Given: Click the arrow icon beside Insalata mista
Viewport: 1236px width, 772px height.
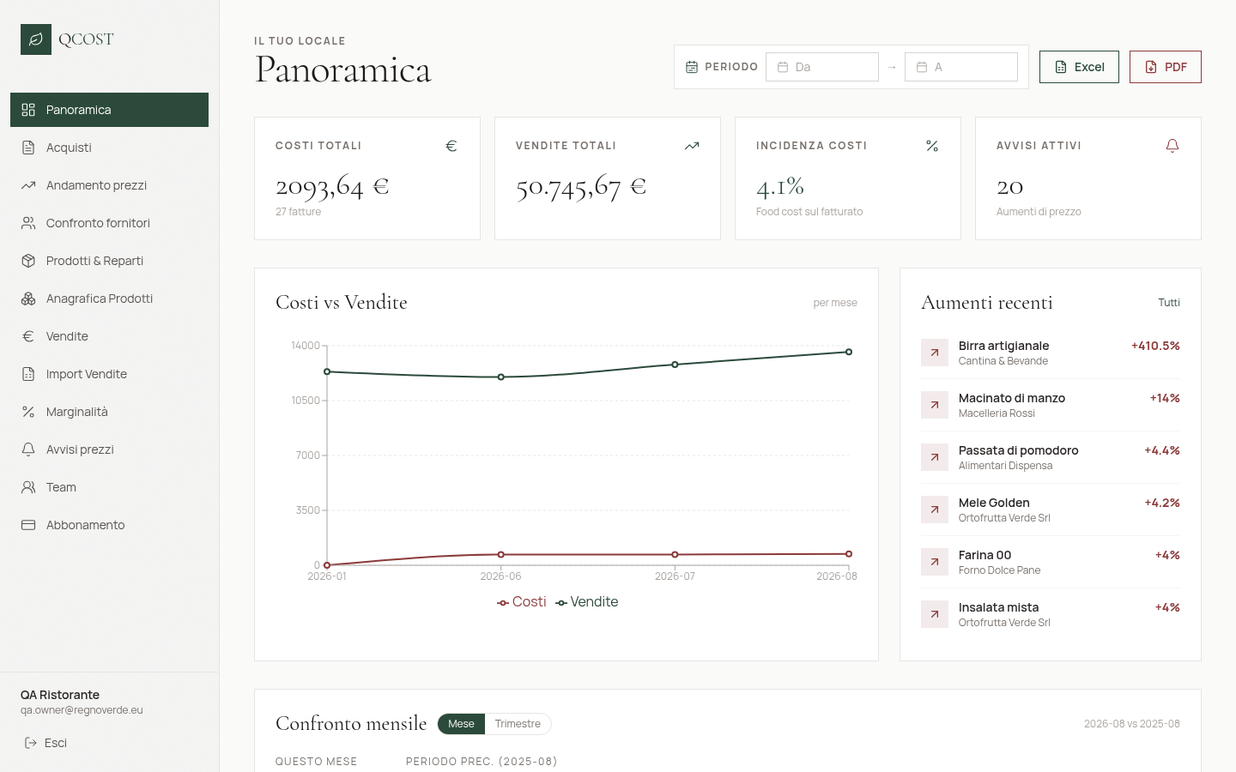Looking at the screenshot, I should coord(935,614).
